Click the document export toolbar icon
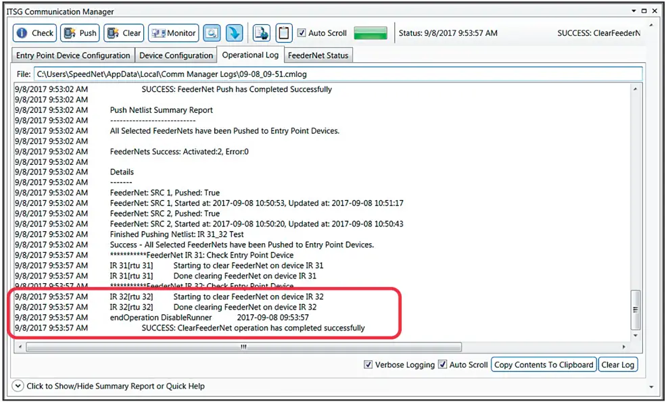Screen dimensions: 666x402 pos(262,33)
